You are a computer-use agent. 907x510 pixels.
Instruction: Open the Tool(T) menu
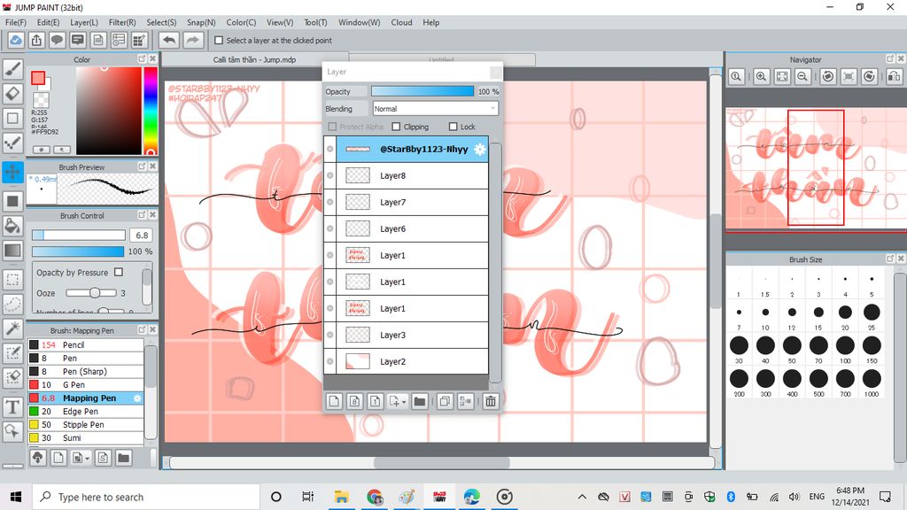(315, 22)
